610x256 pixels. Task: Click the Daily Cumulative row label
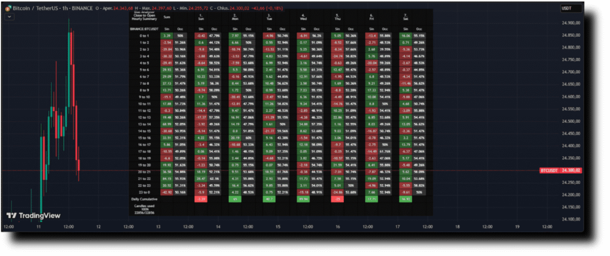144,199
